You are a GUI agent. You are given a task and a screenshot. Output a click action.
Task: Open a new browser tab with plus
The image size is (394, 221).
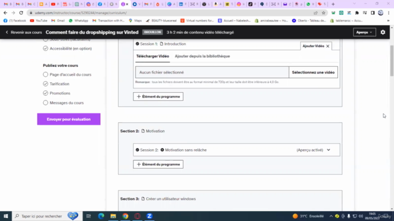click(333, 4)
